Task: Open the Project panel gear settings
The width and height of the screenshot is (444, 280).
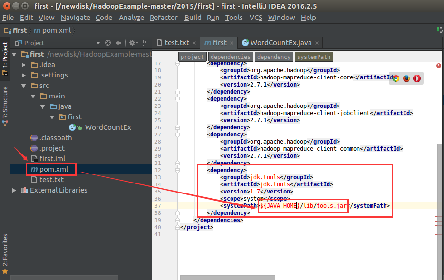Action: tap(132, 43)
